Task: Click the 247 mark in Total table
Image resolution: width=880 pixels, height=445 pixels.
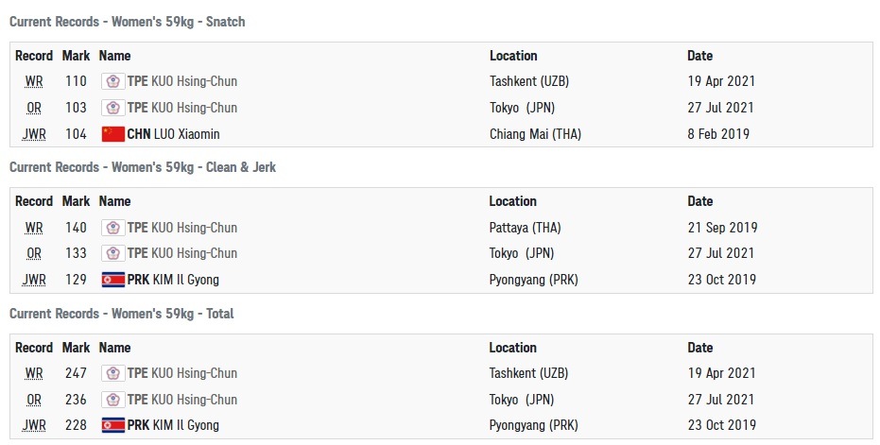Action: [x=76, y=373]
